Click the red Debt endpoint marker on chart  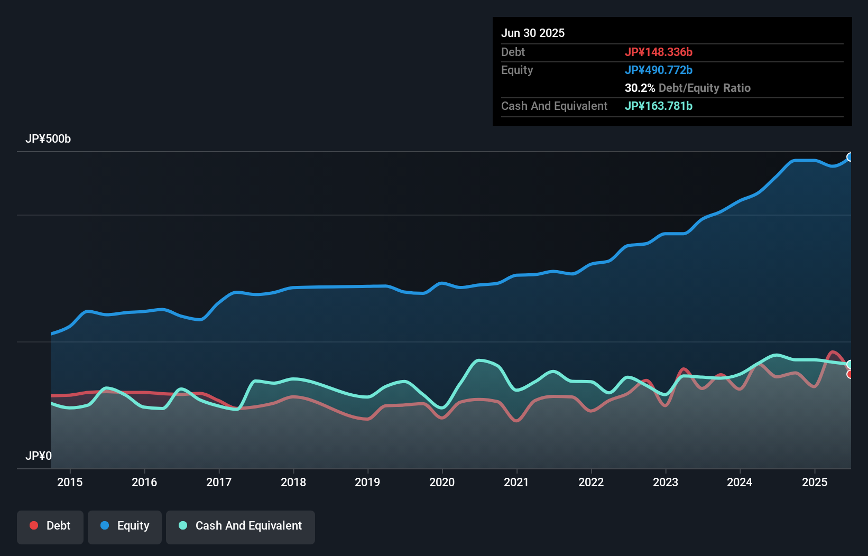pos(850,374)
